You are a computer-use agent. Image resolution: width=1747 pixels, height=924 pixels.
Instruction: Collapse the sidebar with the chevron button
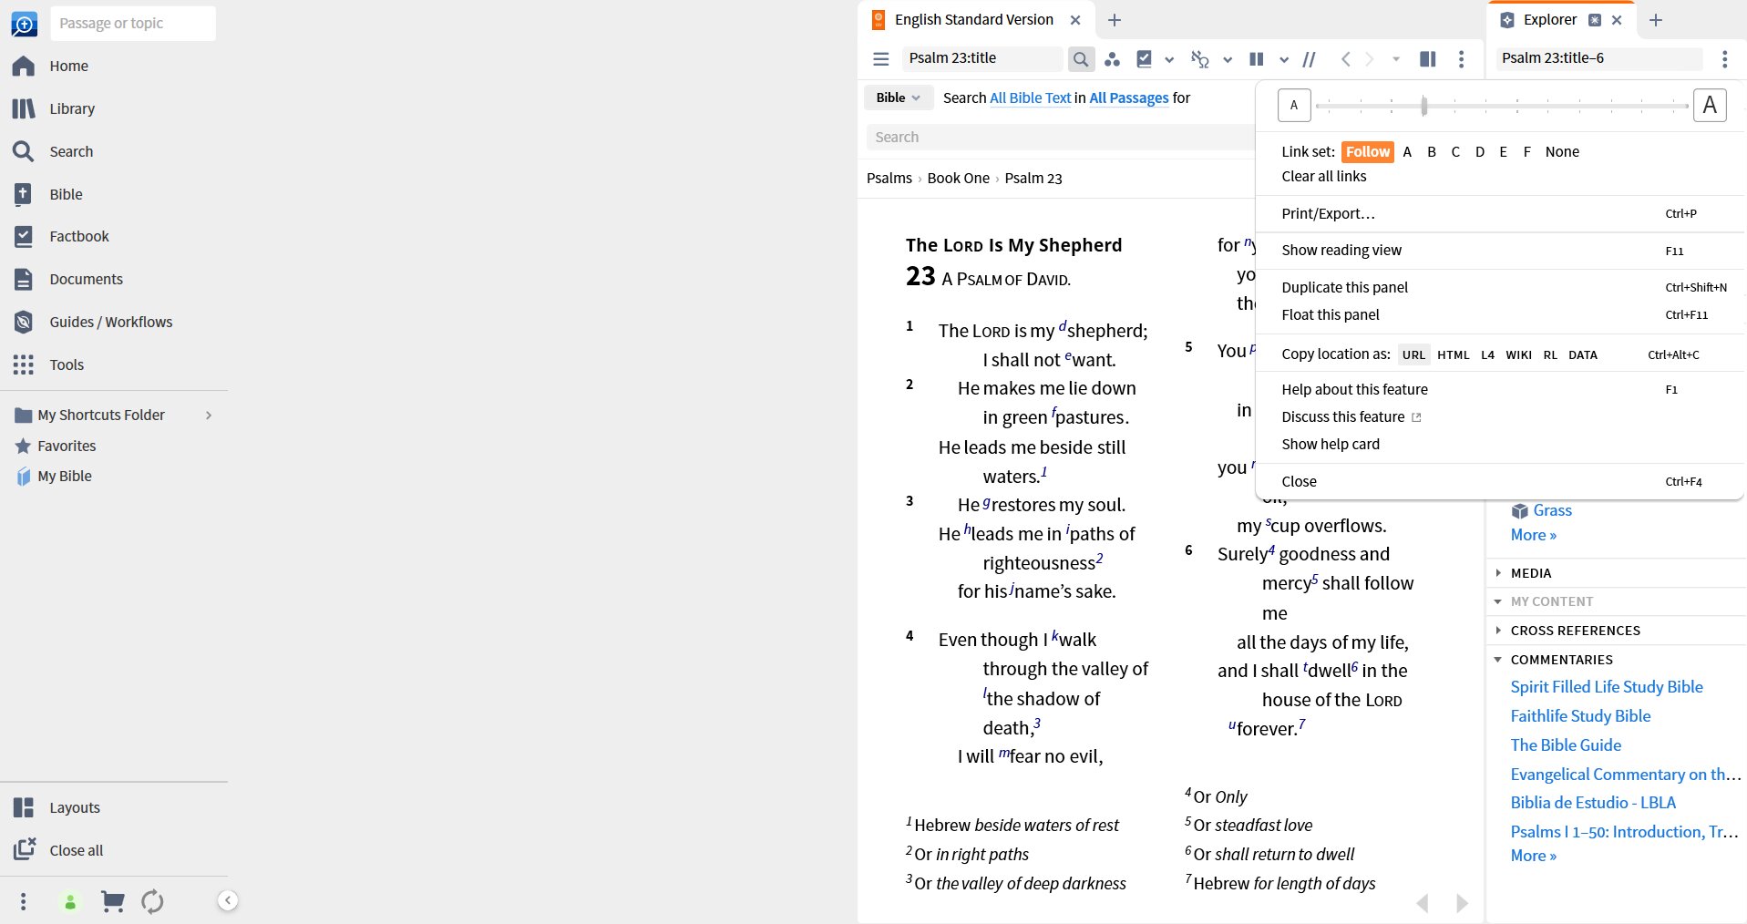[x=228, y=900]
